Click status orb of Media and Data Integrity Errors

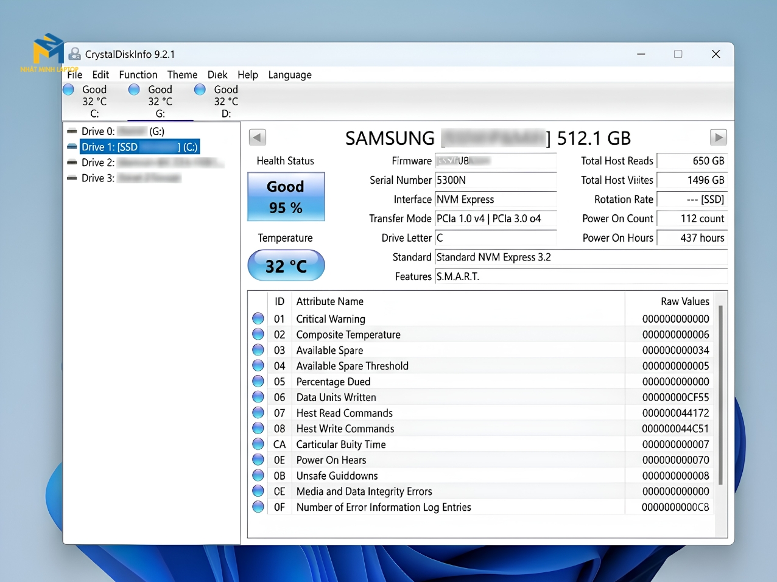pos(258,491)
